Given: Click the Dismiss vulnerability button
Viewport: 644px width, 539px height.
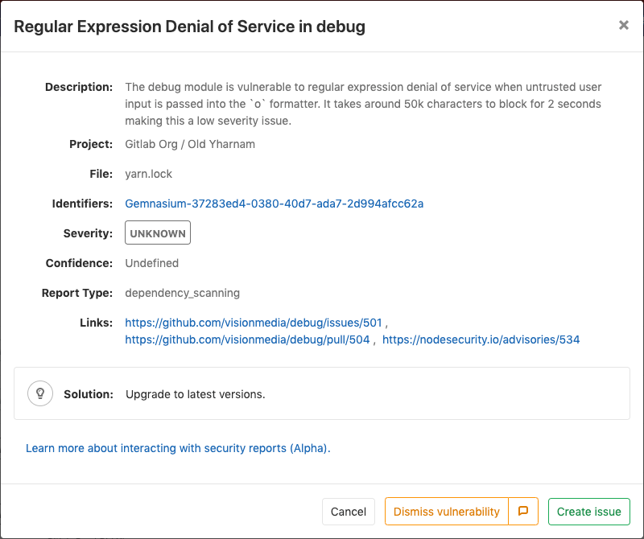Looking at the screenshot, I should coord(447,512).
